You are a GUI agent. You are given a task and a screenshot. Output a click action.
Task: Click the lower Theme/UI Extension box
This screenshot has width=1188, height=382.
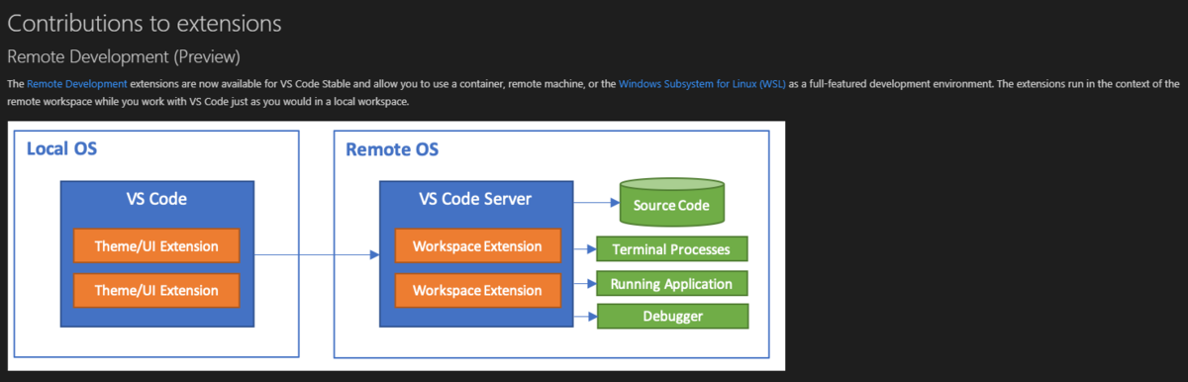click(x=156, y=290)
